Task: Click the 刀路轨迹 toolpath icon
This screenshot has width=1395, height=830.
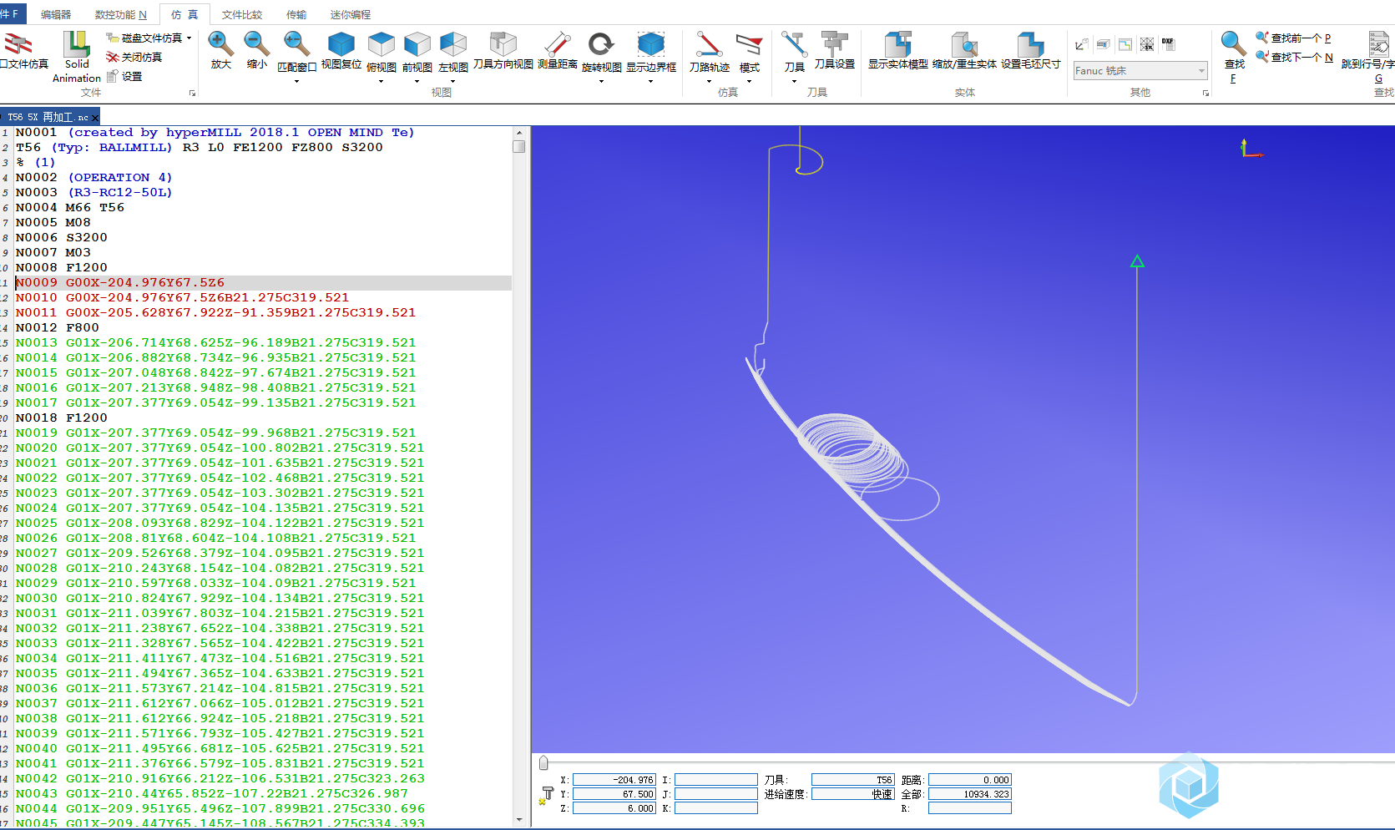Action: [709, 43]
